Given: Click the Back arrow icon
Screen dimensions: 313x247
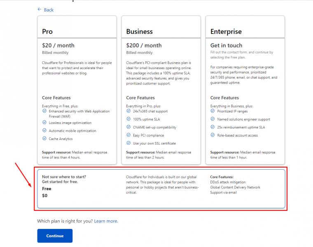Looking at the screenshot, I should (x=40, y=9).
